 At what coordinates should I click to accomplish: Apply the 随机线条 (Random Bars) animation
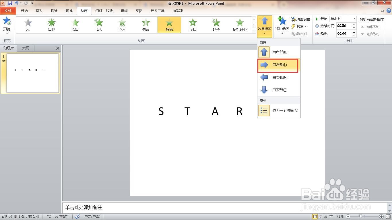(x=240, y=25)
